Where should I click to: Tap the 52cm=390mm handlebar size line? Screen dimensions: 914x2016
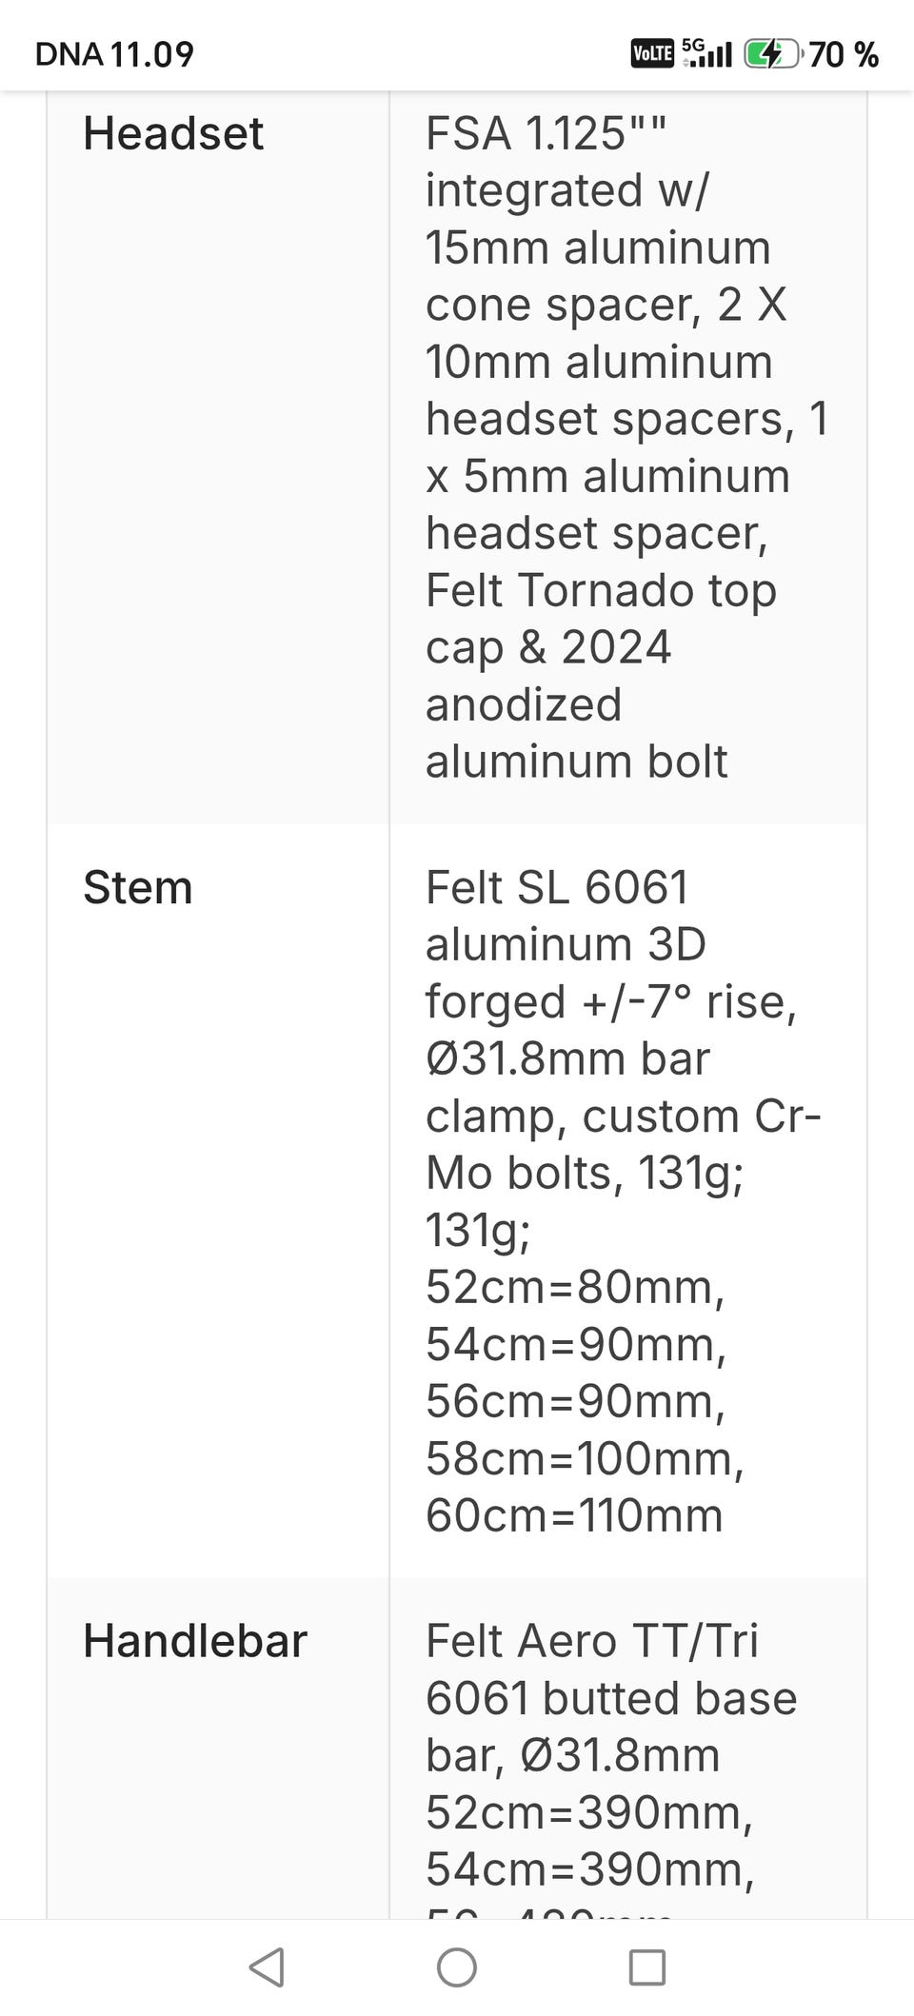tap(589, 1812)
